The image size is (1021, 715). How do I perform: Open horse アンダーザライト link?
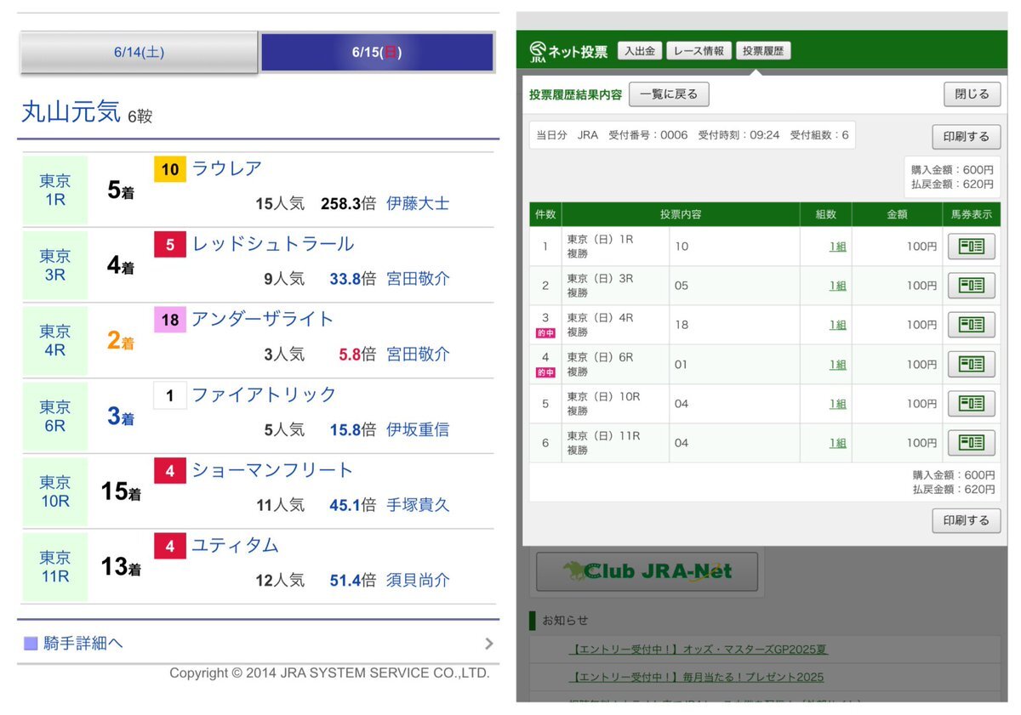click(263, 320)
